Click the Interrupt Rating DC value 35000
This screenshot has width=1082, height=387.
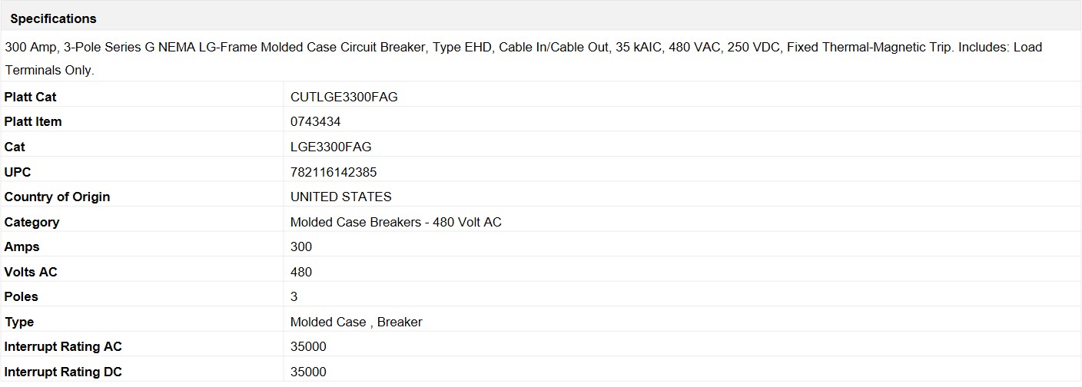pos(308,372)
